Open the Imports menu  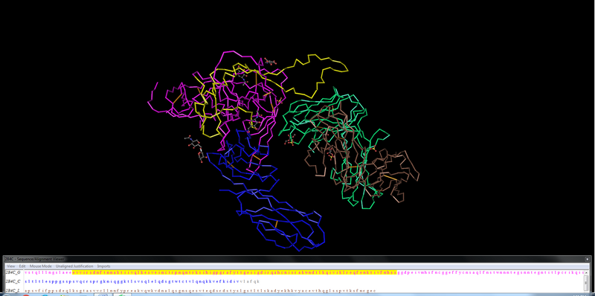point(104,266)
